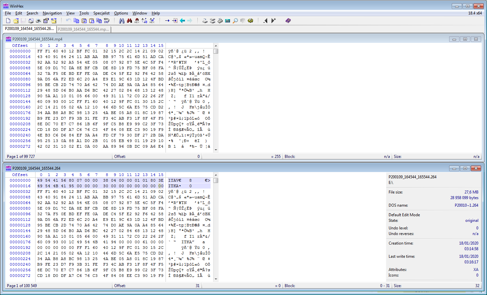487x295 pixels.
Task: Switch to the P200109_164544_165544.26... tab
Action: coord(29,29)
